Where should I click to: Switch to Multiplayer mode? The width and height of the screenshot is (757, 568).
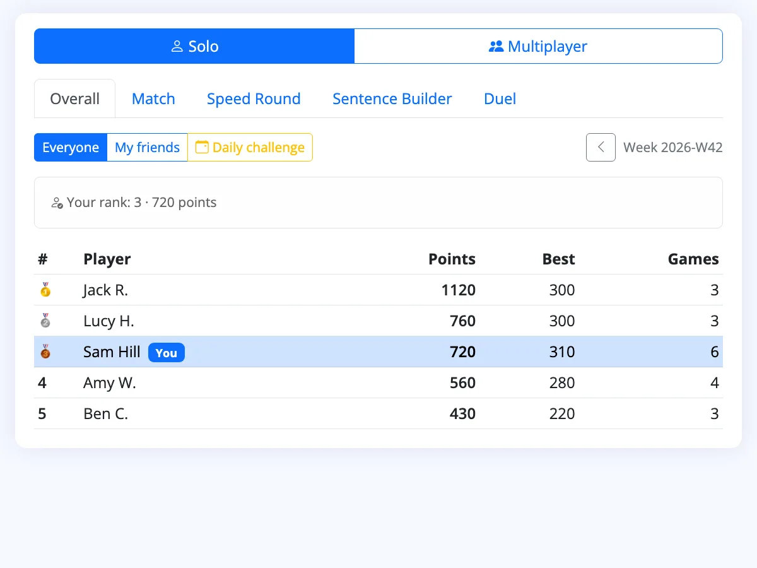[x=538, y=46]
